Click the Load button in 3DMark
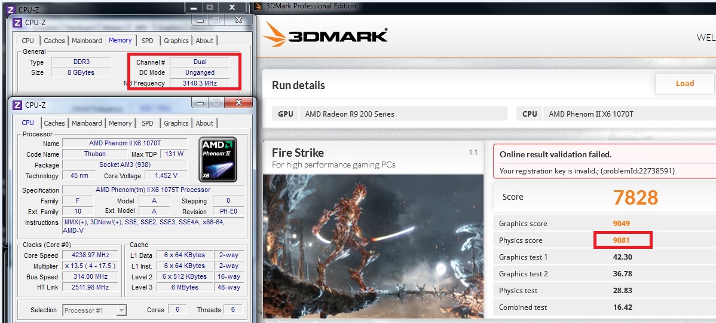 tap(685, 84)
